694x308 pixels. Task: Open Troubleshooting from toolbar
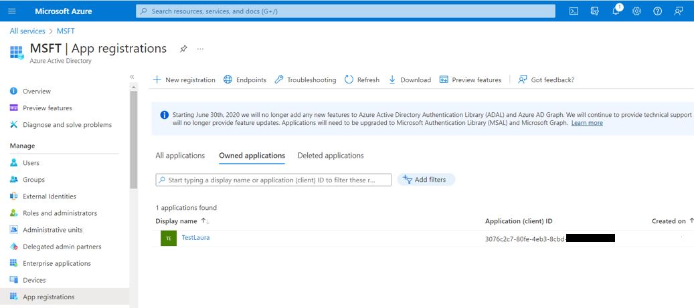pyautogui.click(x=305, y=80)
